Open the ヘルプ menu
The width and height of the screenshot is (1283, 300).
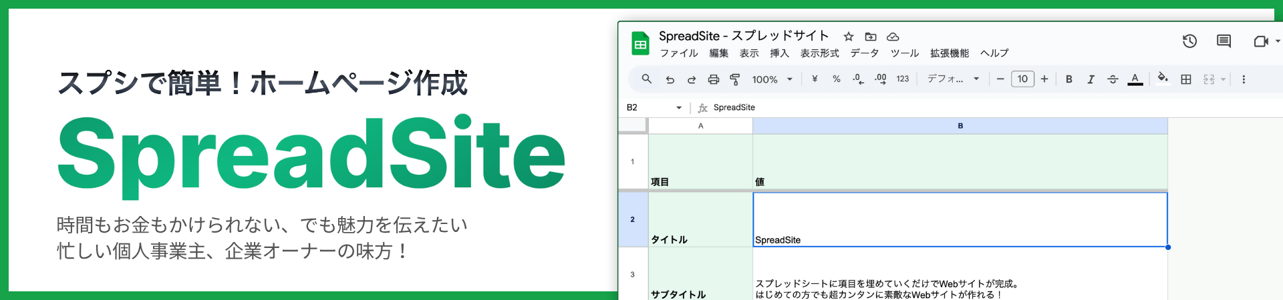click(x=994, y=53)
